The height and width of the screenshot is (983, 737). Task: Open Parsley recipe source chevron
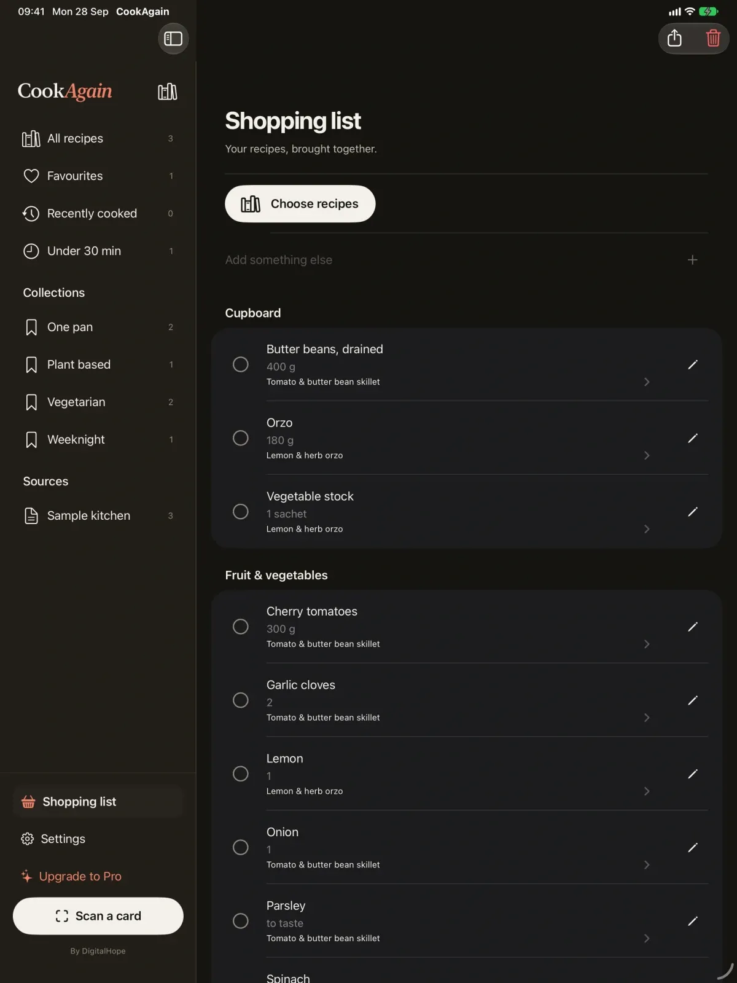[647, 938]
